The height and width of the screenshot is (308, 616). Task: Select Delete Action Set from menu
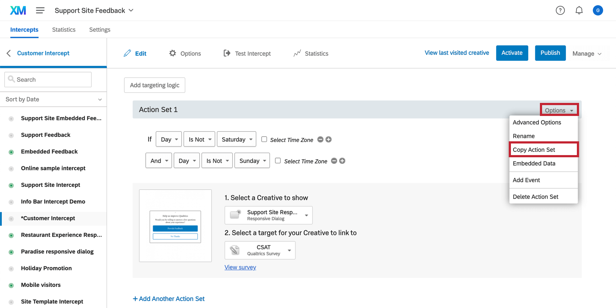pos(536,197)
